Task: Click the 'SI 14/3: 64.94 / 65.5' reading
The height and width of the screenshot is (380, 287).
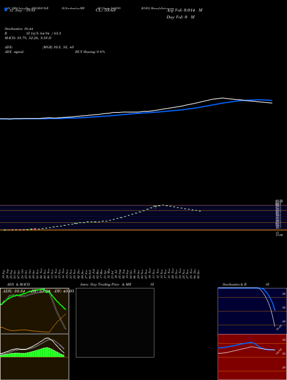Action: [44, 33]
